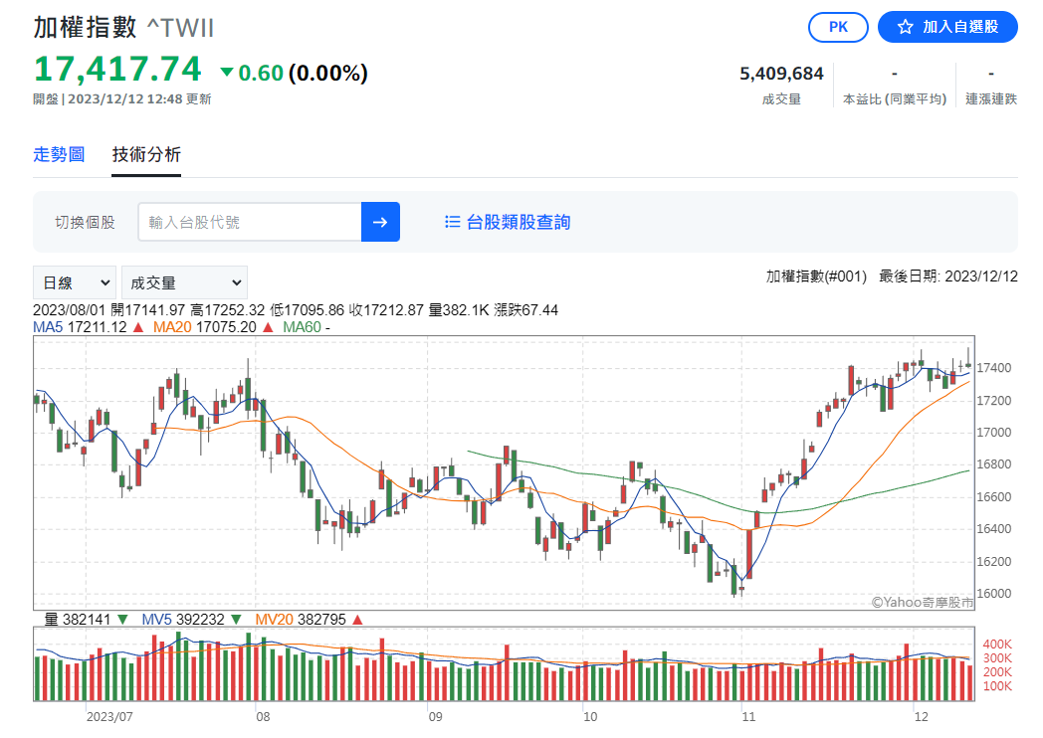Click the ©Yahoo奇摩股市 chart watermark
The image size is (1043, 738).
click(x=922, y=602)
